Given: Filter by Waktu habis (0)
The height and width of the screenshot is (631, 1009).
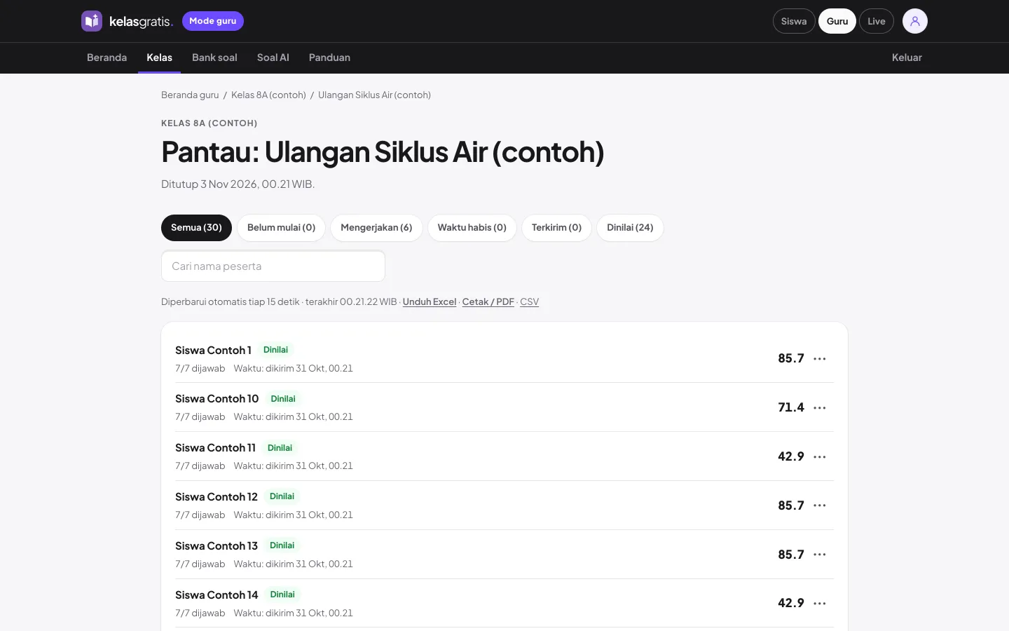Looking at the screenshot, I should click(x=472, y=228).
